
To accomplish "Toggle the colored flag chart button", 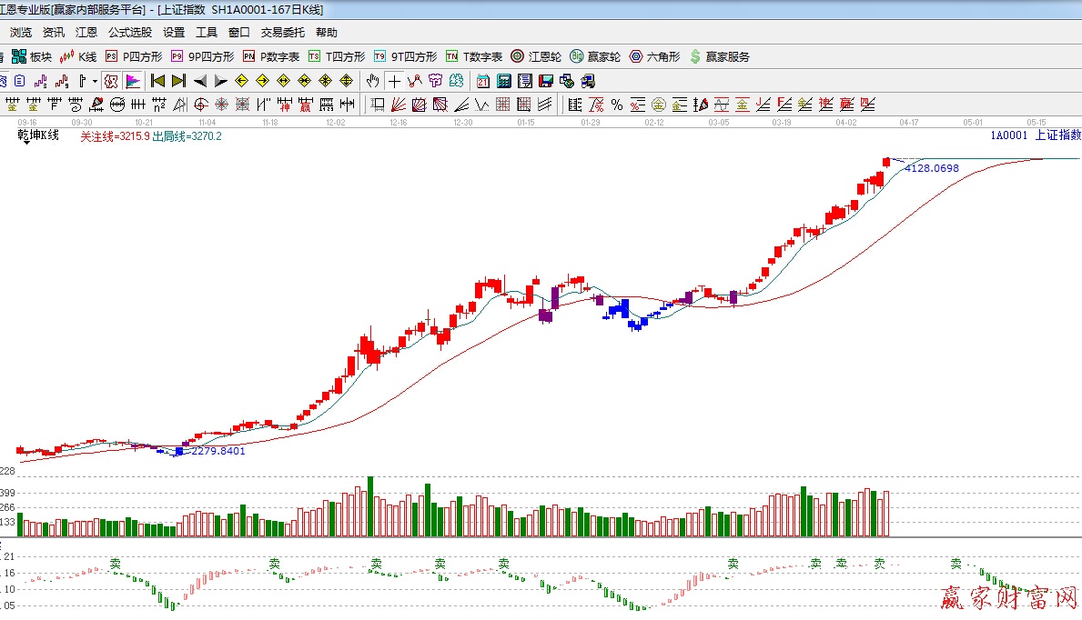I will pyautogui.click(x=133, y=80).
